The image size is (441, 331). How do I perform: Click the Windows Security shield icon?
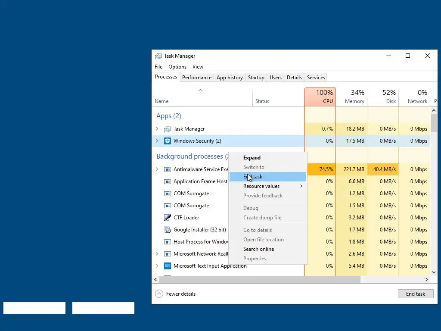coord(168,141)
